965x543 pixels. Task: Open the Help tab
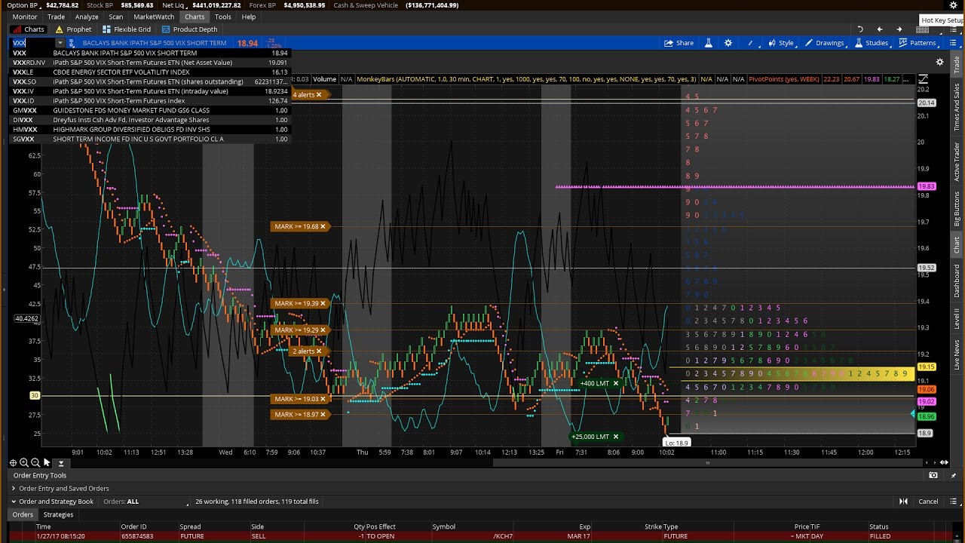tap(249, 17)
